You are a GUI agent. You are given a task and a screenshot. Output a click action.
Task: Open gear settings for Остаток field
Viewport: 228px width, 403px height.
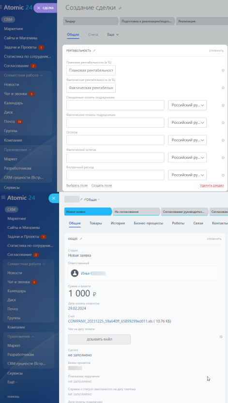223,140
